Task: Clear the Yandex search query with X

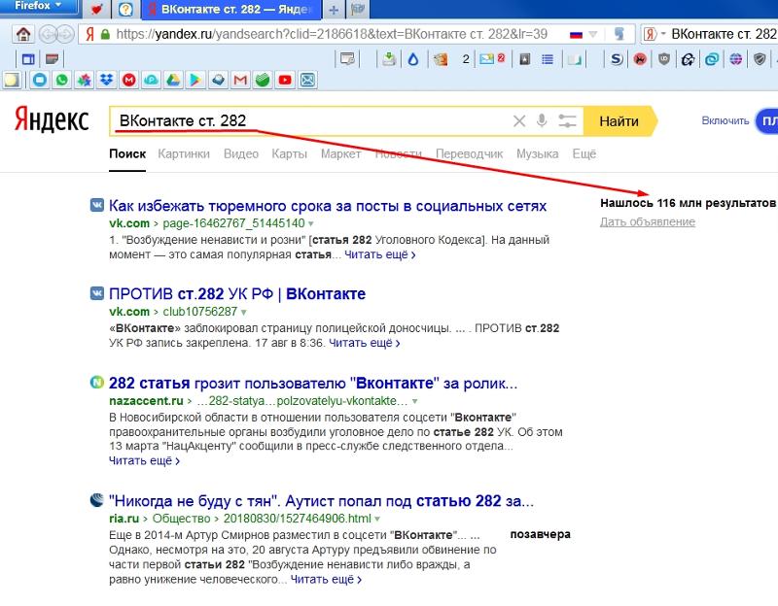Action: coord(518,121)
